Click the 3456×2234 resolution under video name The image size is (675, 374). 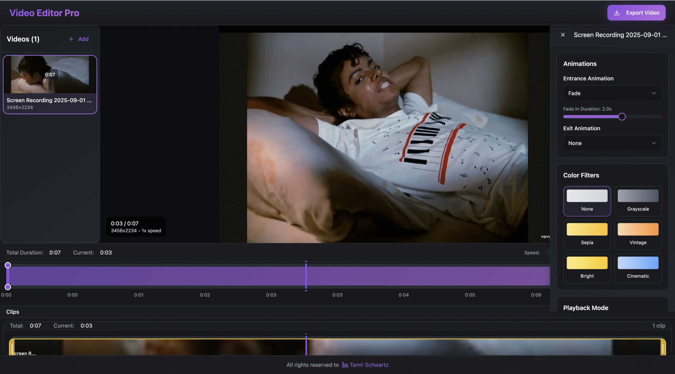(x=20, y=107)
